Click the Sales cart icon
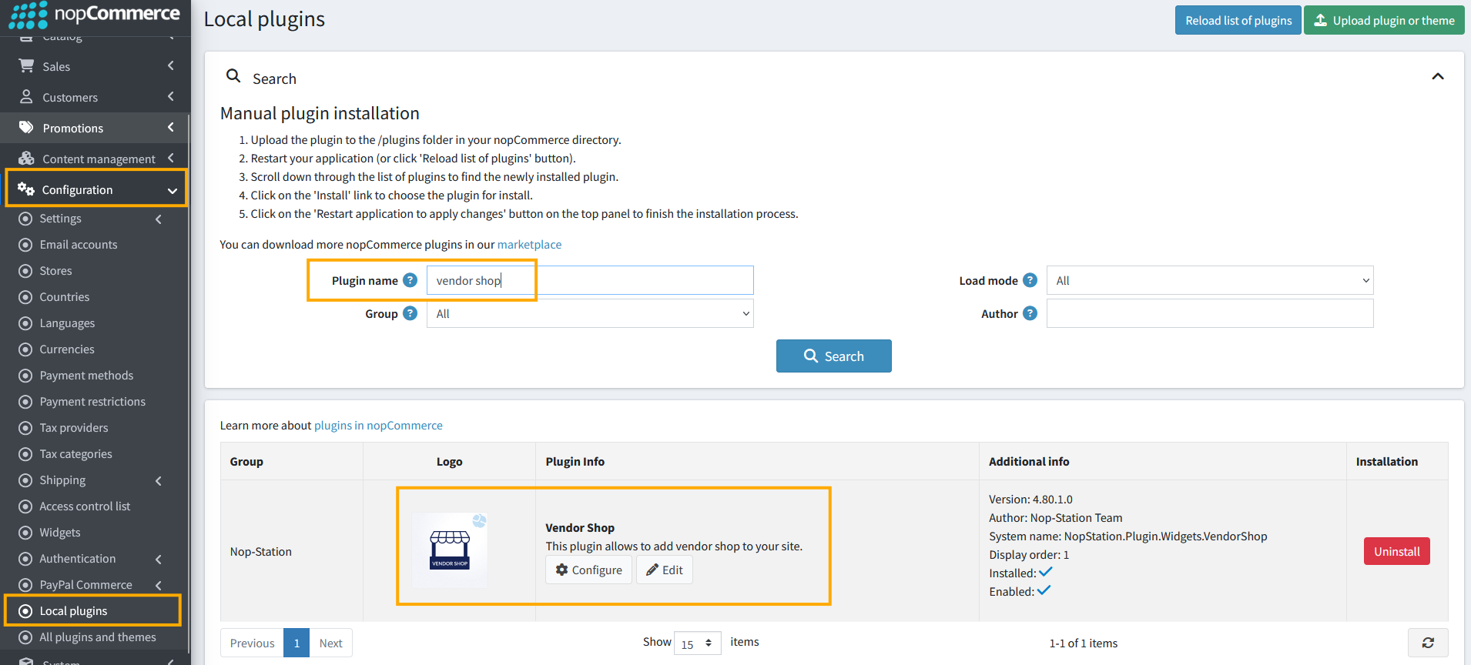The image size is (1471, 665). [x=26, y=66]
